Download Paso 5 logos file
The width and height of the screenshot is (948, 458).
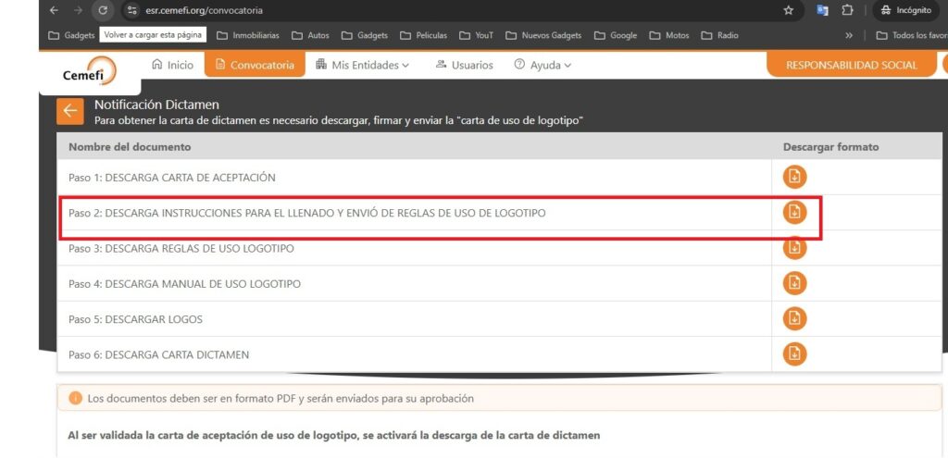click(x=794, y=319)
